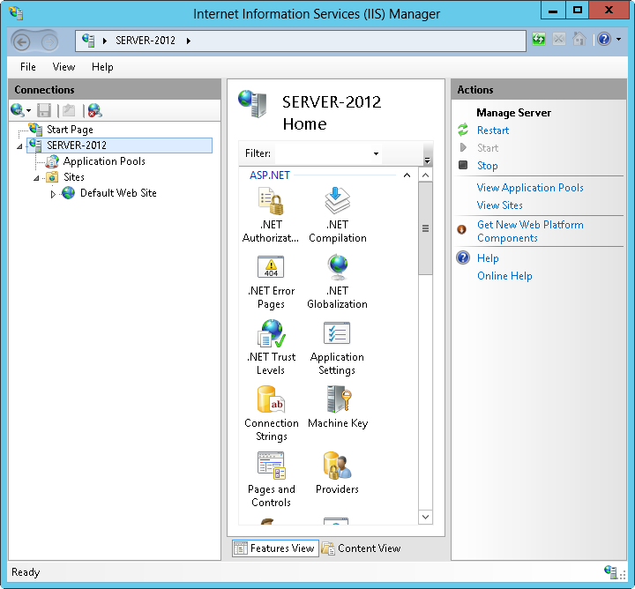This screenshot has height=589, width=635.
Task: Open the Filter dropdown arrow
Action: point(376,153)
